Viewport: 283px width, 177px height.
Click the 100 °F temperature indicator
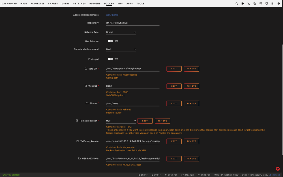click(x=156, y=175)
